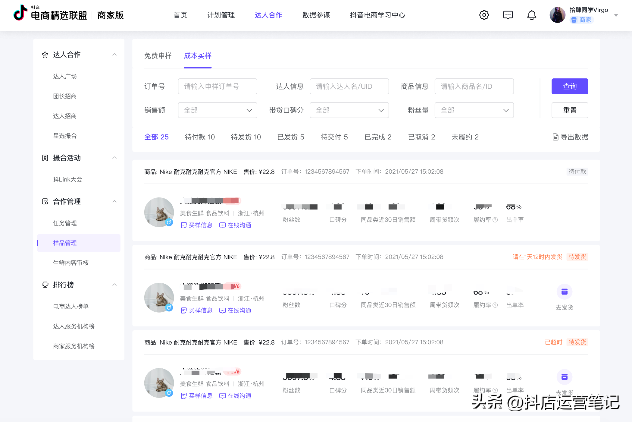The height and width of the screenshot is (422, 632).
Task: Click the 查询 search button
Action: coord(570,87)
